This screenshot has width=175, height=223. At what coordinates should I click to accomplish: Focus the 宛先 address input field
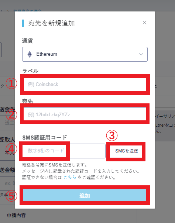pos(85,114)
